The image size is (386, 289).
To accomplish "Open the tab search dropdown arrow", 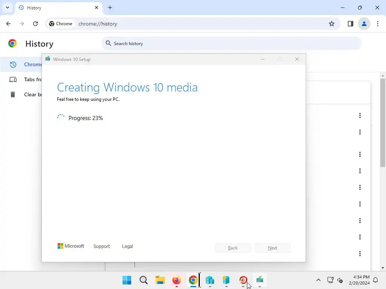I will coord(8,8).
